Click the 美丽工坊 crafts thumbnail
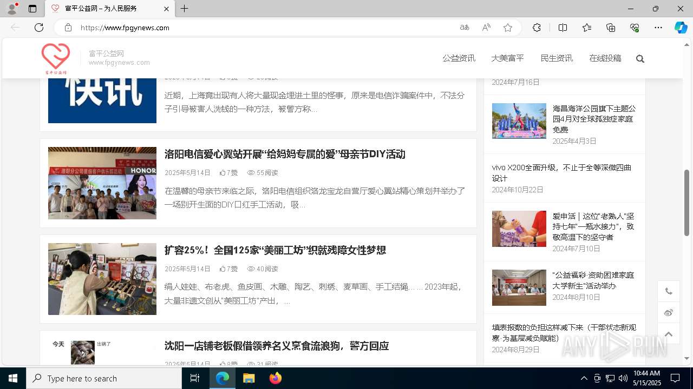 click(102, 279)
